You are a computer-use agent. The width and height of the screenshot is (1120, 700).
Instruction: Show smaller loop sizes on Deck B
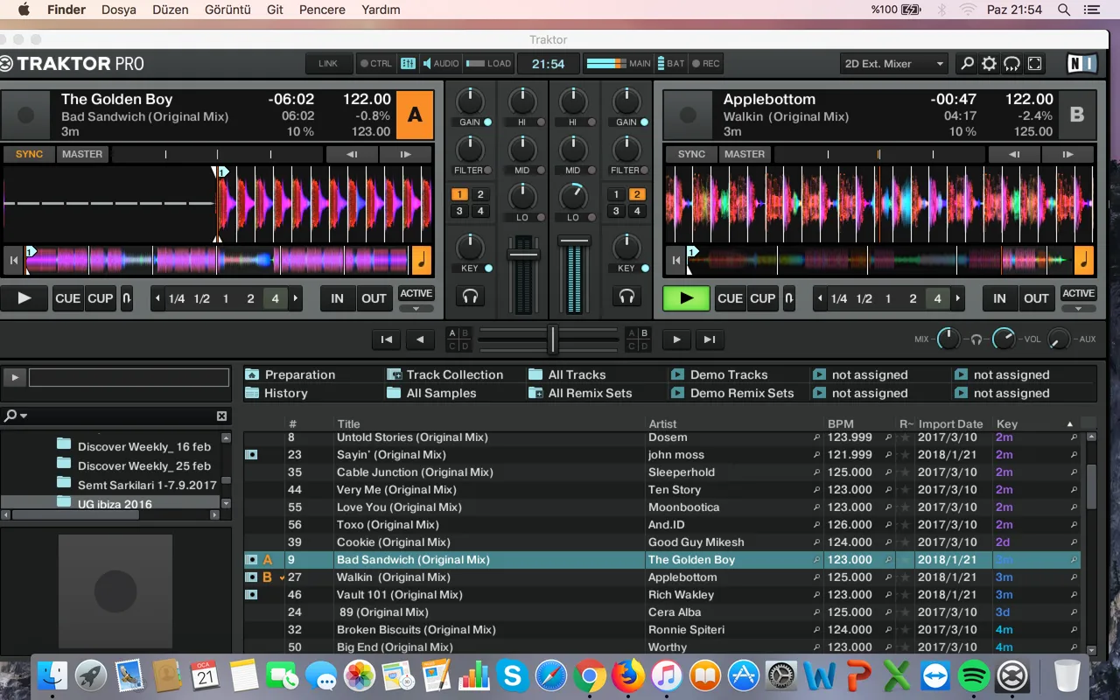(820, 298)
